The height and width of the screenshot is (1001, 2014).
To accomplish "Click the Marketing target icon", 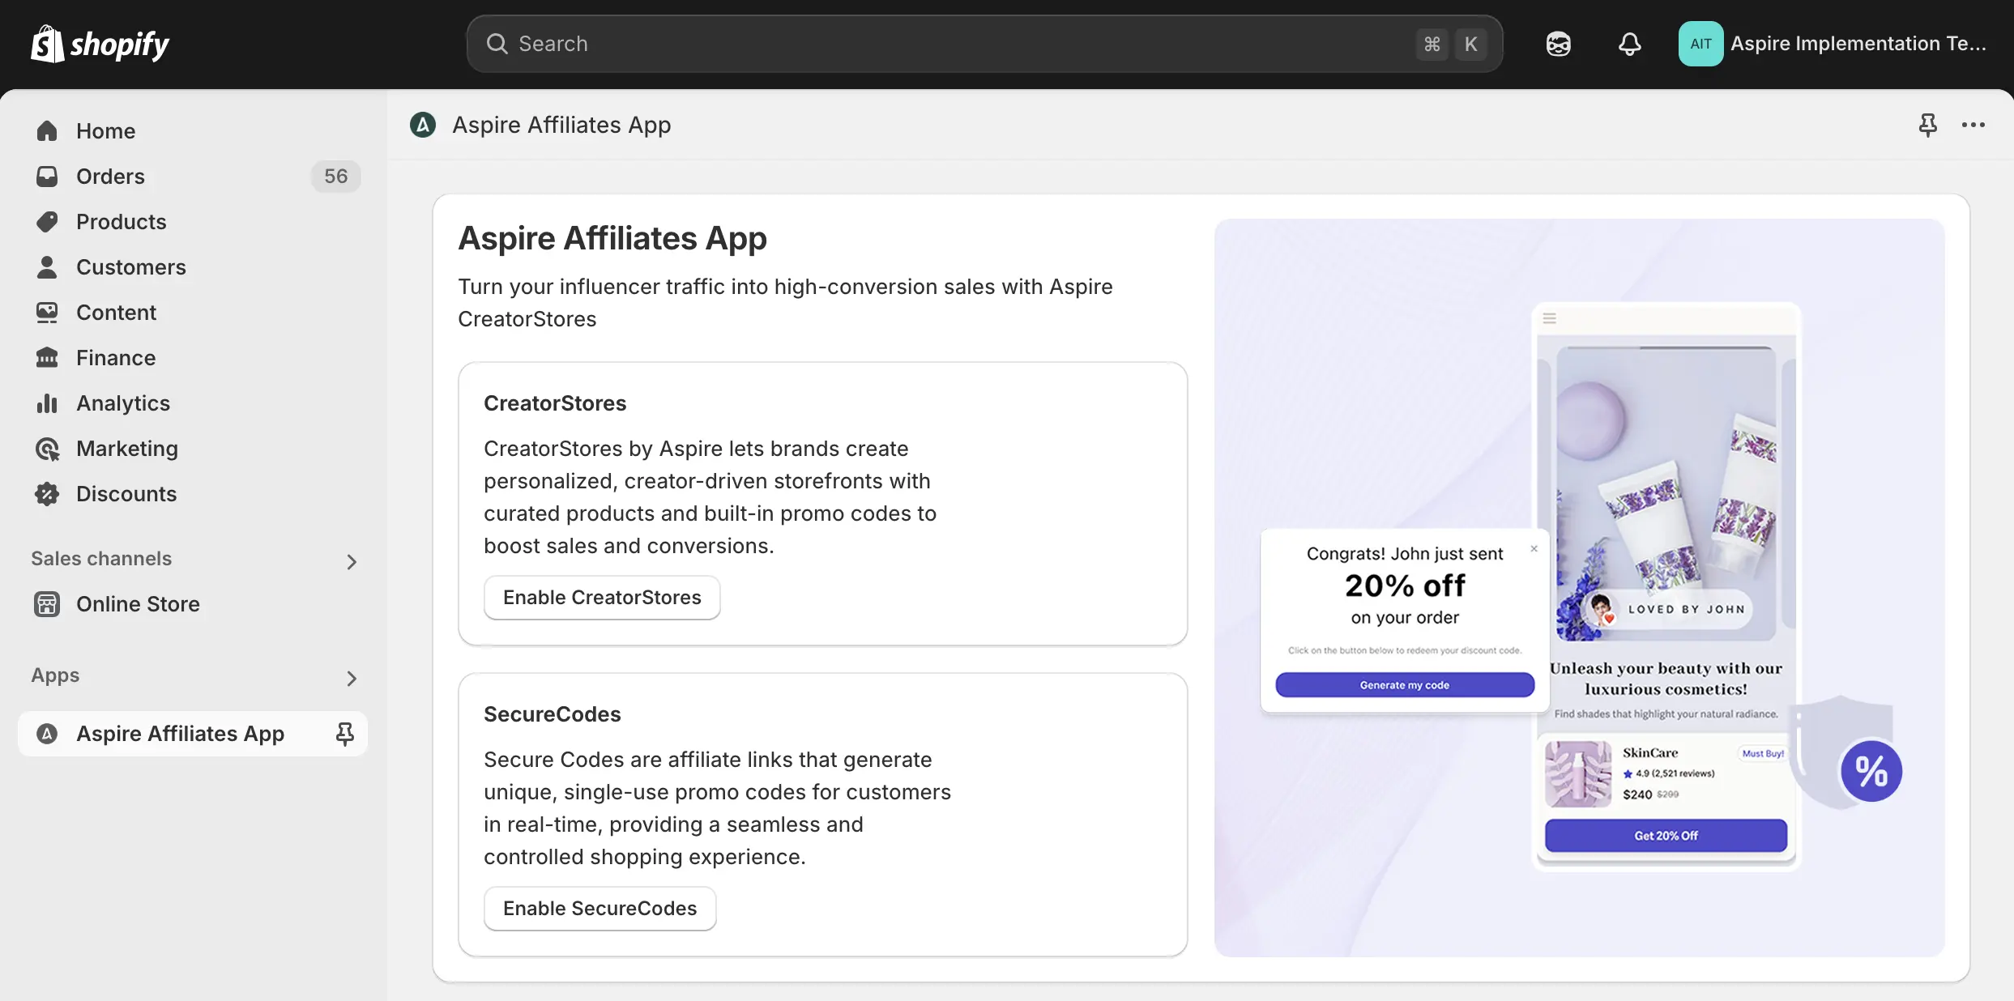I will point(47,449).
